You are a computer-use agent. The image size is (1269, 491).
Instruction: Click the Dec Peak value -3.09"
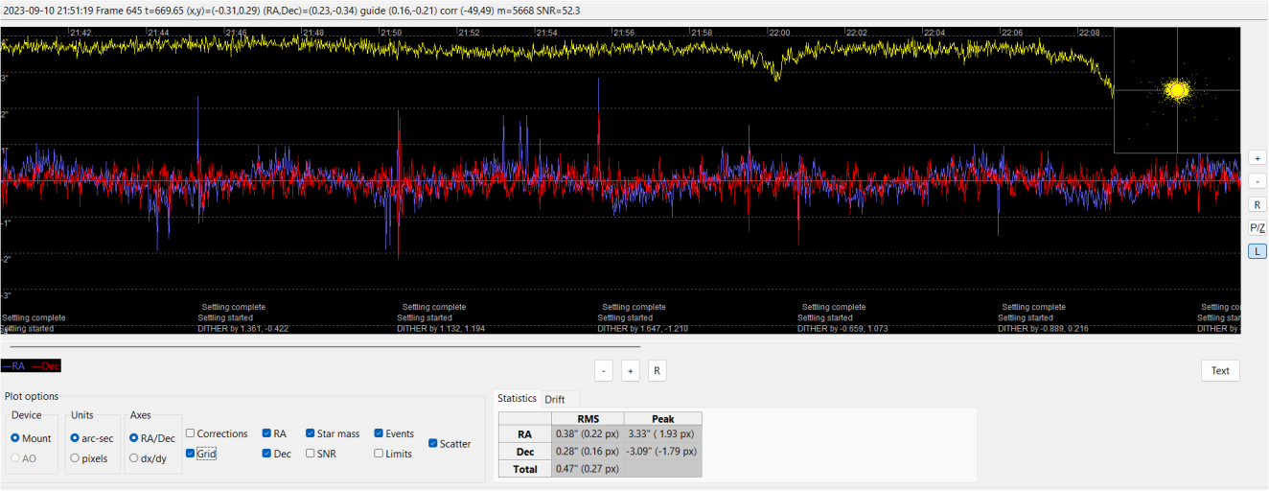(x=662, y=451)
